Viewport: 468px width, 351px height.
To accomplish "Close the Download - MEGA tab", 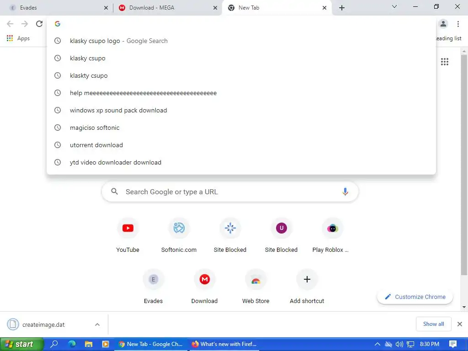I will (x=215, y=8).
